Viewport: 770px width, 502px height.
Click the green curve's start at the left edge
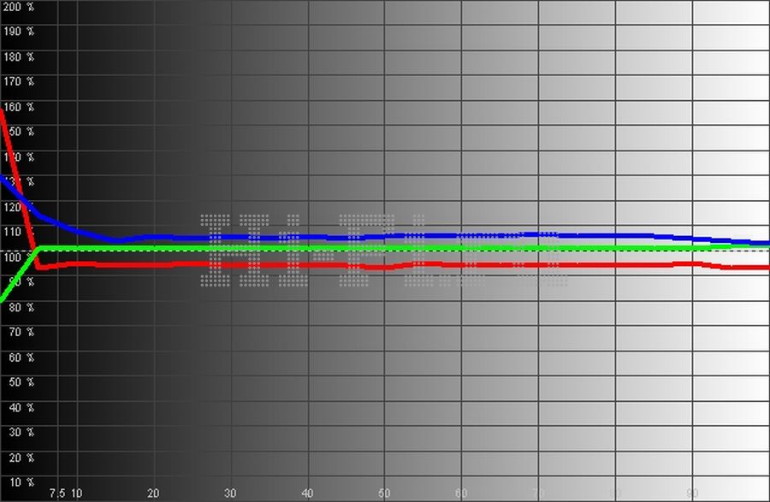click(x=3, y=299)
